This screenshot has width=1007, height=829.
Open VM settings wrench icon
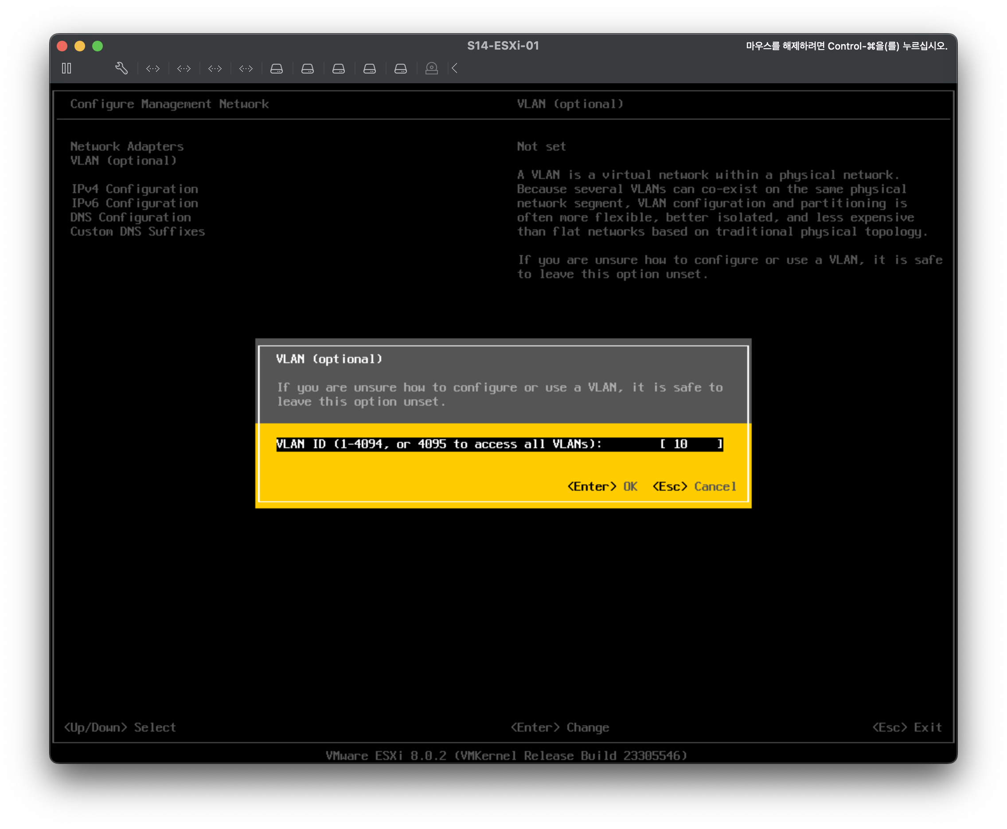pyautogui.click(x=121, y=69)
